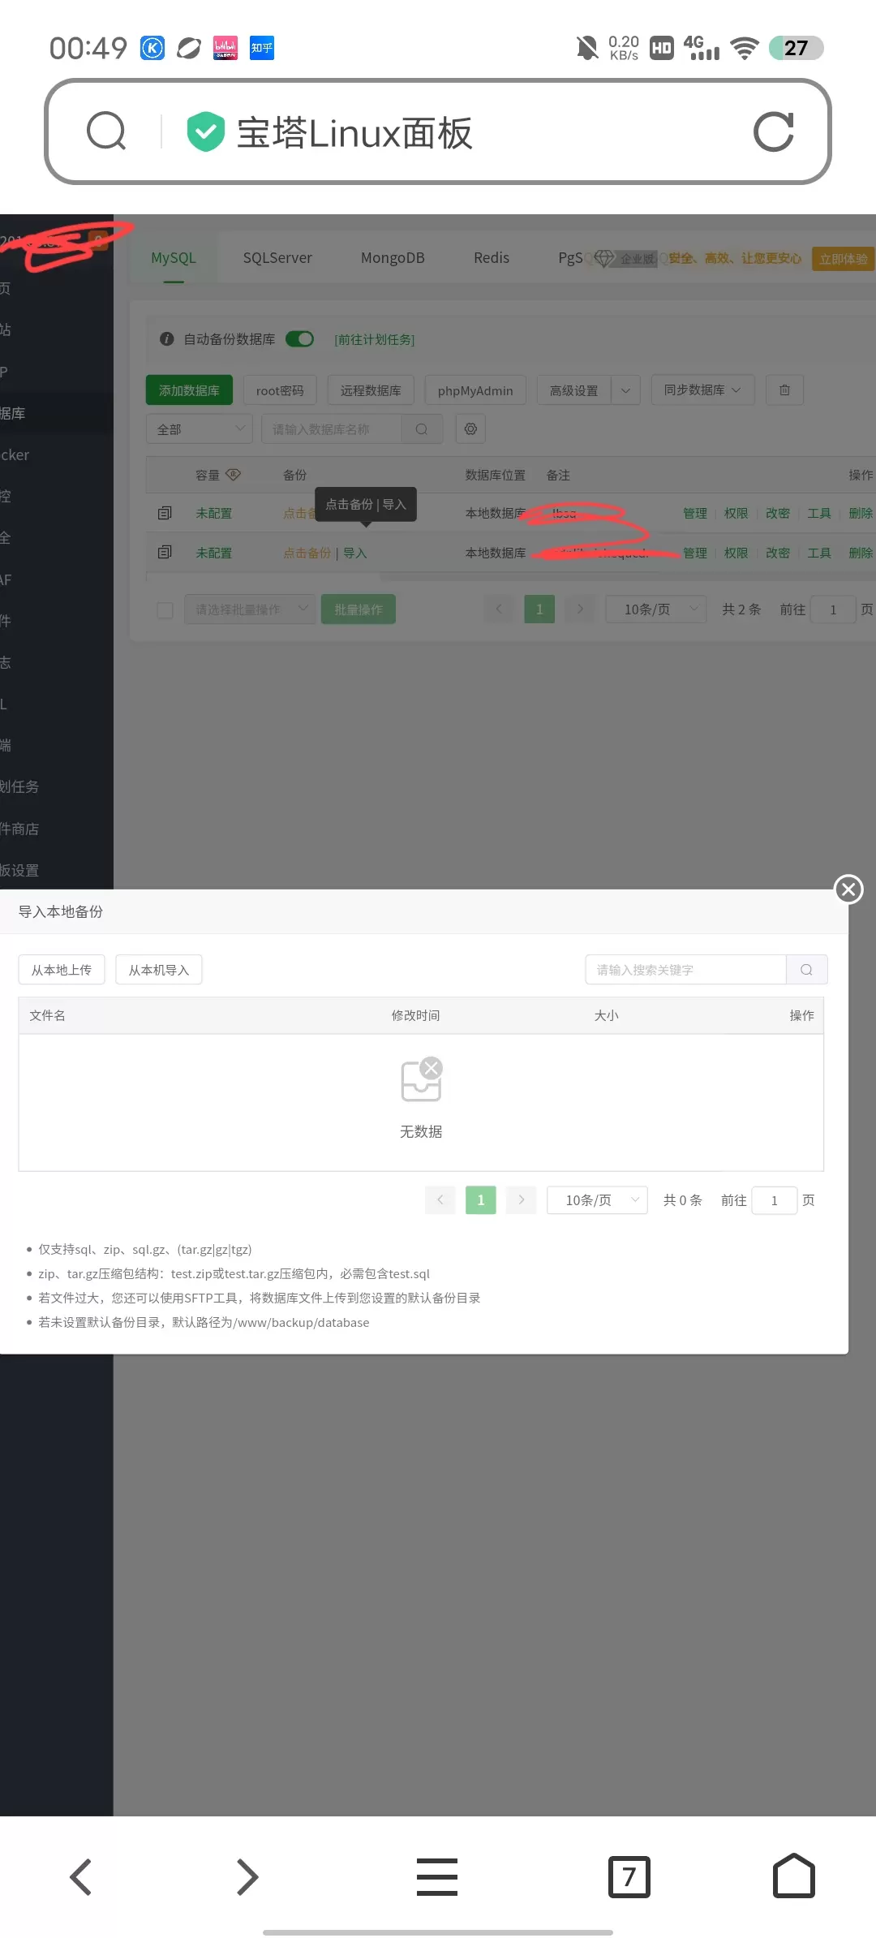The width and height of the screenshot is (876, 1938).
Task: Open the browser hamburger menu
Action: 437,1876
